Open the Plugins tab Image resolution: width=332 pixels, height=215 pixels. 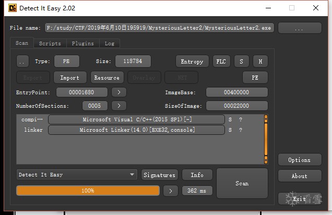(x=83, y=44)
